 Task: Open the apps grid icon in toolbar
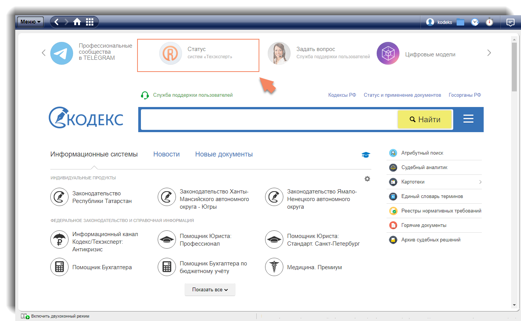[89, 22]
